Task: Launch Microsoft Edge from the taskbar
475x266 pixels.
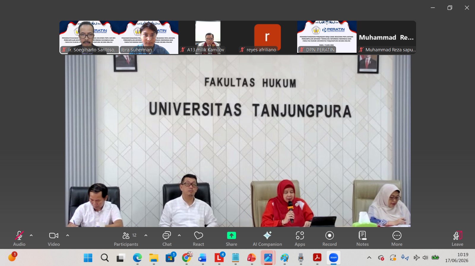Action: point(137,258)
